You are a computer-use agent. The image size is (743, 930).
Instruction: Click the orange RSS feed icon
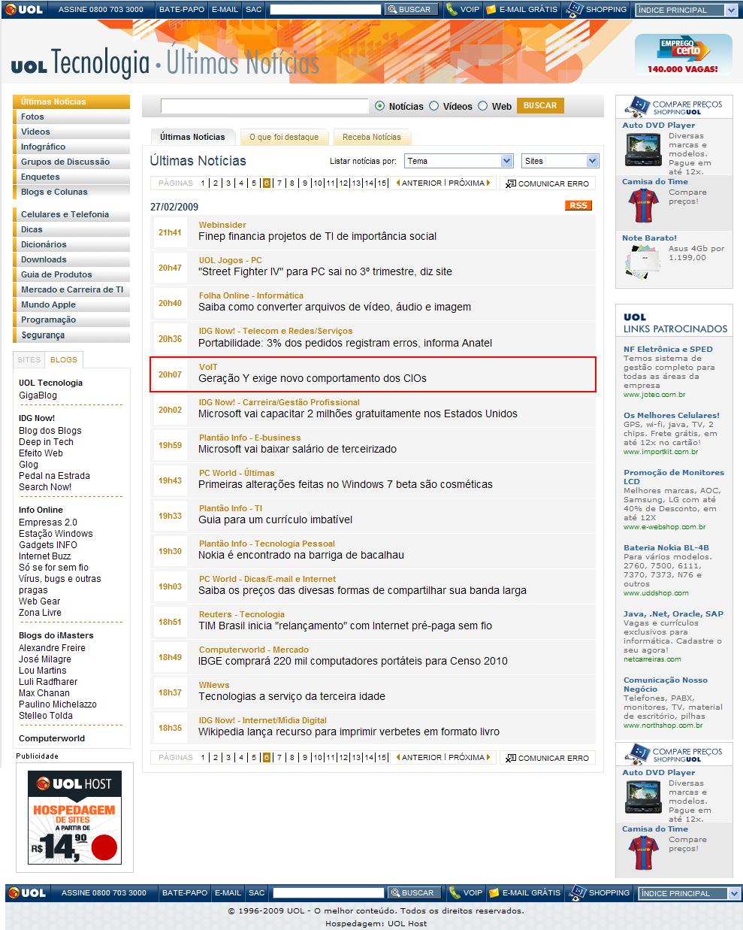pyautogui.click(x=578, y=205)
